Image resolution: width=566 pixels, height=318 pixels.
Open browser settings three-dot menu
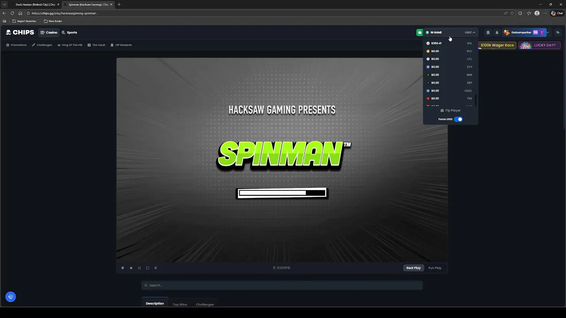(545, 13)
